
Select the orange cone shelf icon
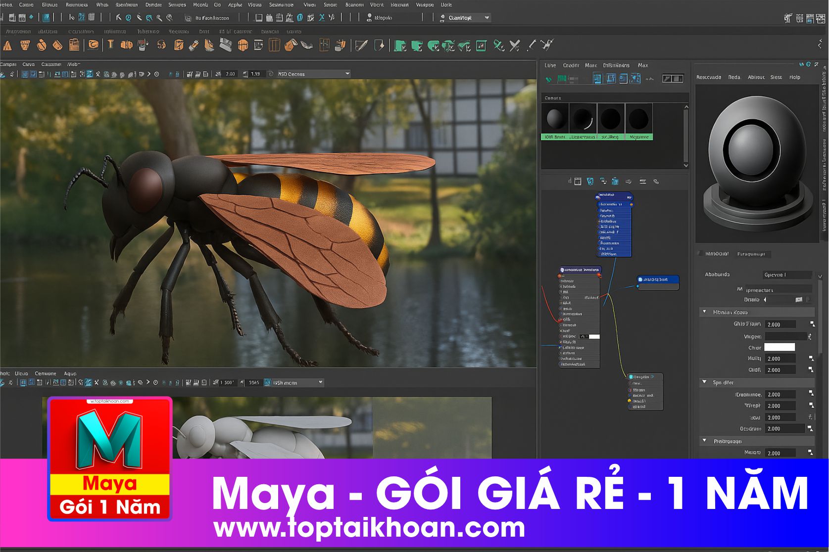[7, 46]
